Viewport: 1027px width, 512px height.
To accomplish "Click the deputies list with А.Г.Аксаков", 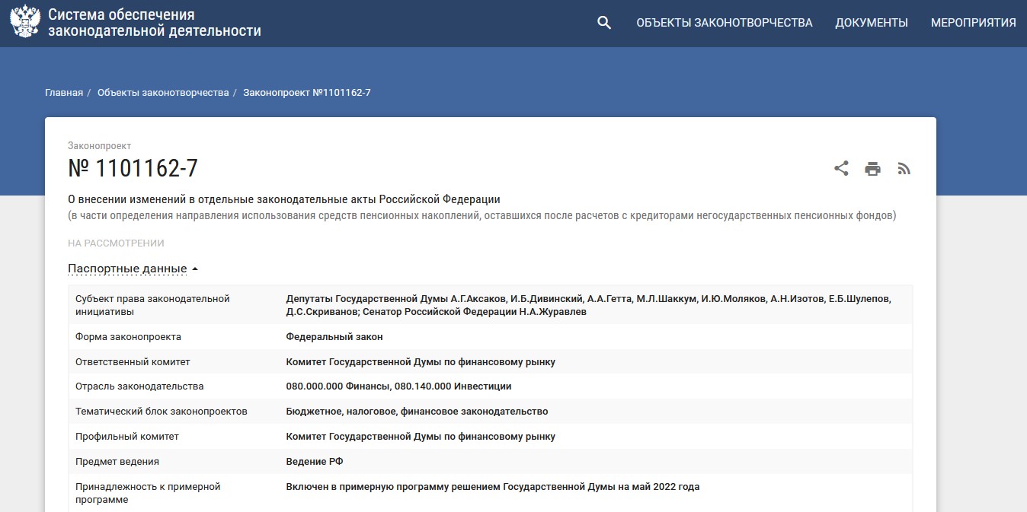I will [x=588, y=305].
